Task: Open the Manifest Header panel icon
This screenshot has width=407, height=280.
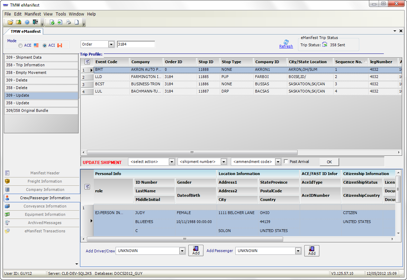Action: pos(8,173)
